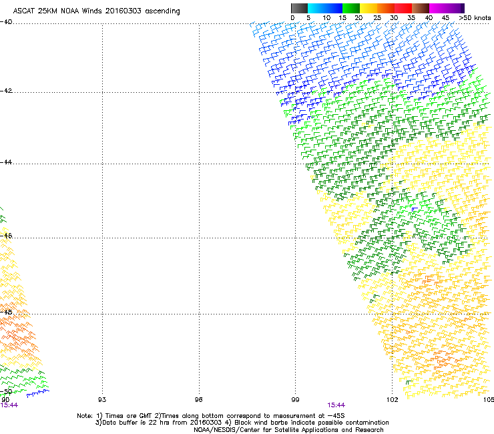Screen dimensions: 494x434
Task: Pick the green 15–20 knot color bar segment
Action: click(x=351, y=8)
